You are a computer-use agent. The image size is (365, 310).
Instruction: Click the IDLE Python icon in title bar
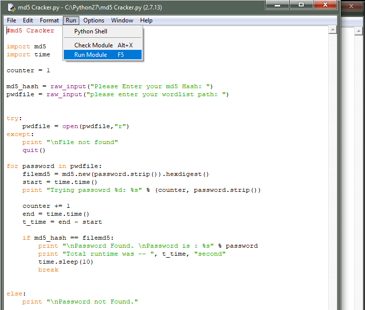tap(11, 7)
